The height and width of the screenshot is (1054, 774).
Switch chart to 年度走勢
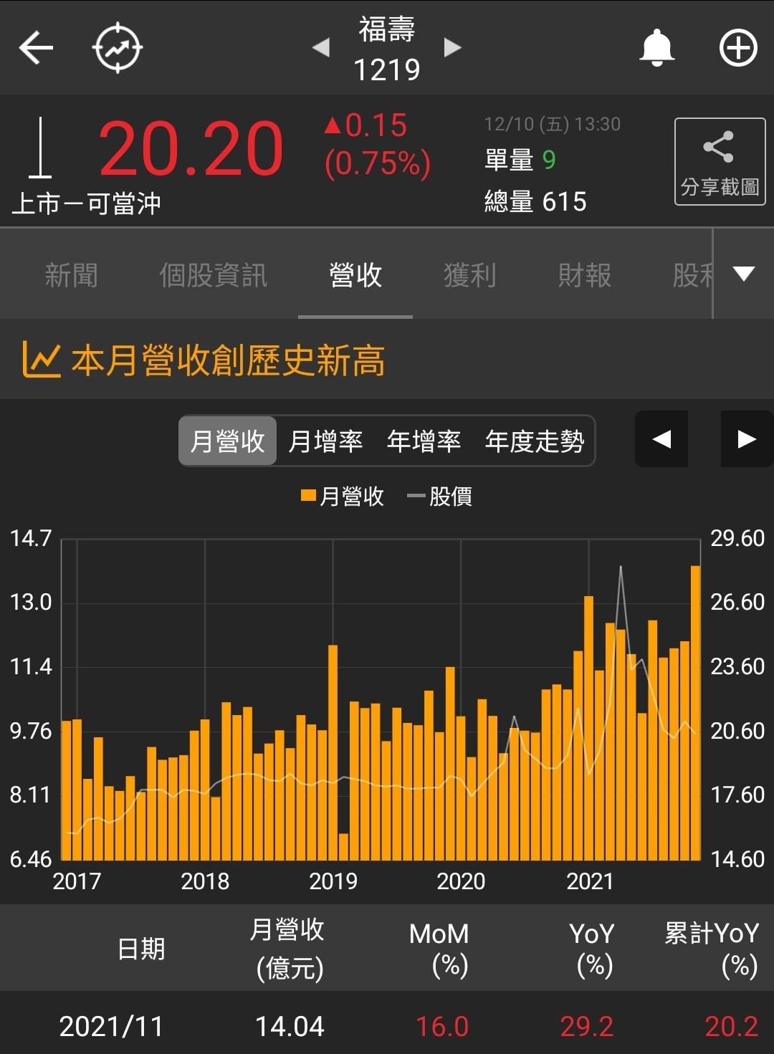coord(535,441)
